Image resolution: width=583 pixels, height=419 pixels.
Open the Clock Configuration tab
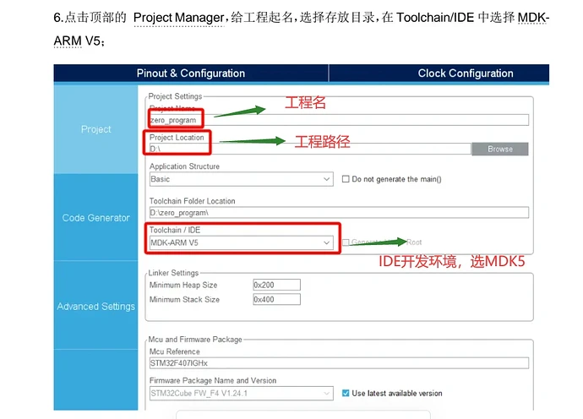[x=465, y=73]
